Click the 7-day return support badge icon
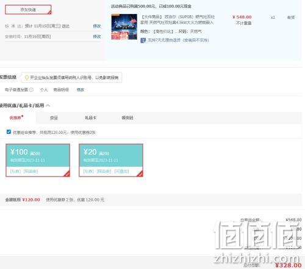Screen dimensions: 305x269 pos(143,40)
